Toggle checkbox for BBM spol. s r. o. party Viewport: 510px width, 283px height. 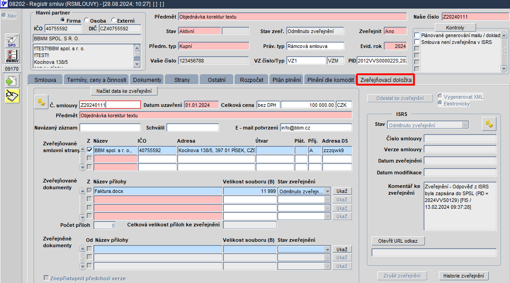(x=90, y=150)
